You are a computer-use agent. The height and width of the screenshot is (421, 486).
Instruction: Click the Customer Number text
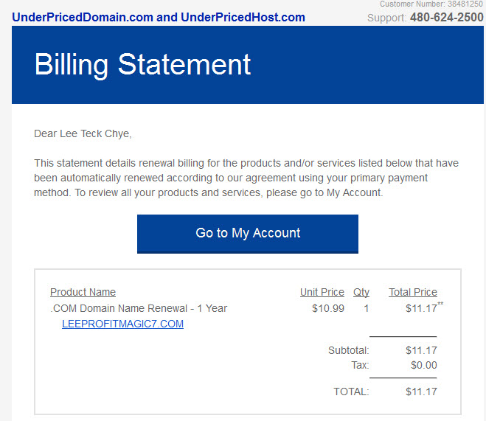click(x=431, y=4)
